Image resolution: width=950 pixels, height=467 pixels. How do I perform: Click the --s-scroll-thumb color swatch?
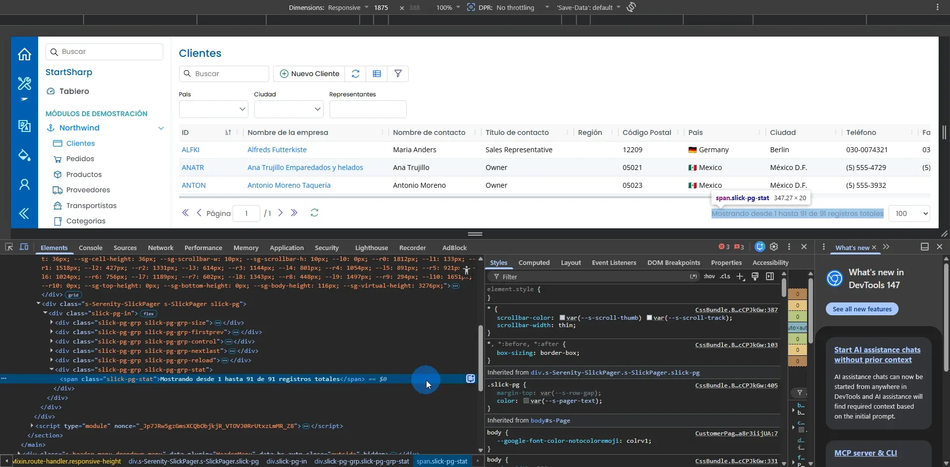pos(562,318)
